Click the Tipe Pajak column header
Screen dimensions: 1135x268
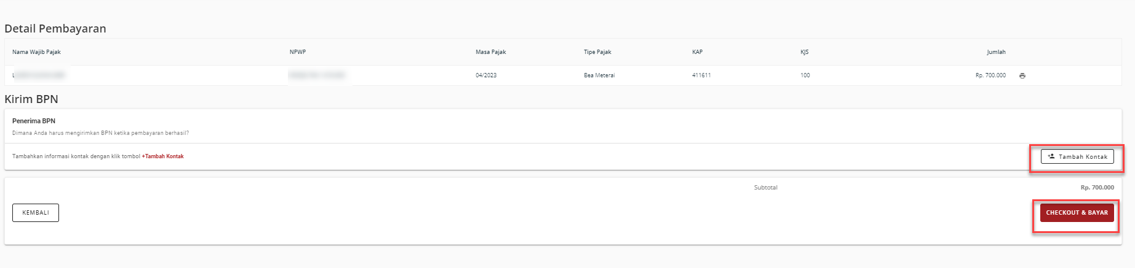coord(597,52)
